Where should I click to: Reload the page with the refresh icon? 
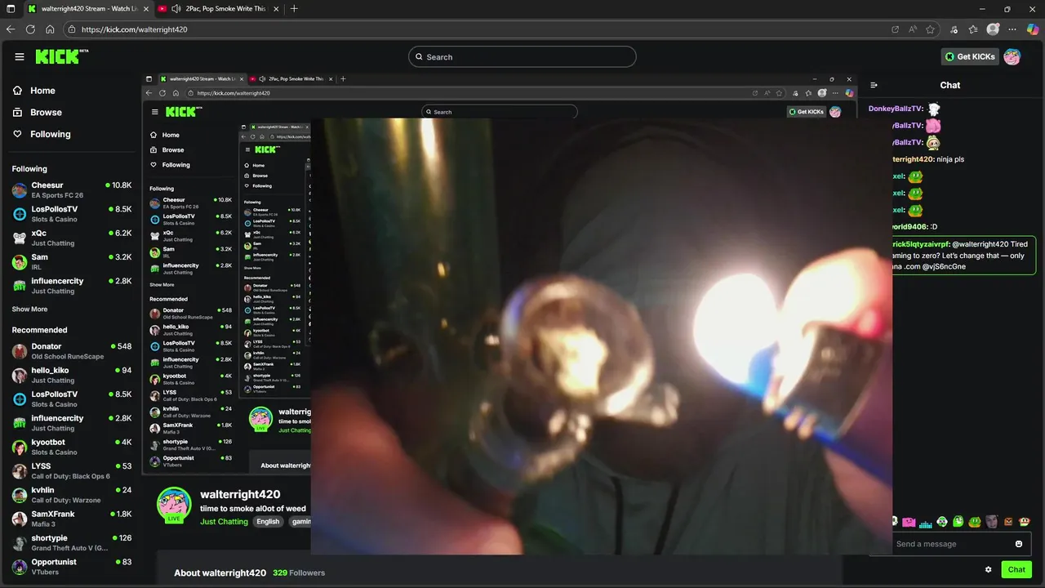point(30,29)
